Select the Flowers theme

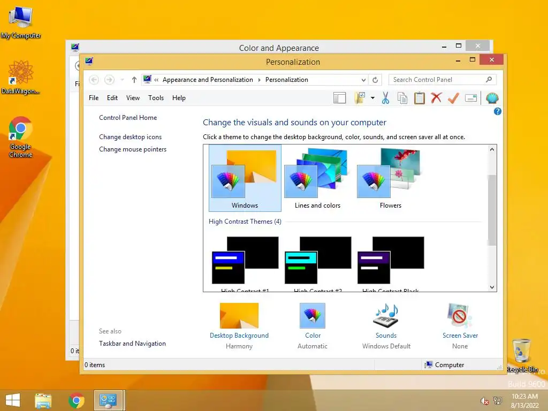(x=390, y=178)
